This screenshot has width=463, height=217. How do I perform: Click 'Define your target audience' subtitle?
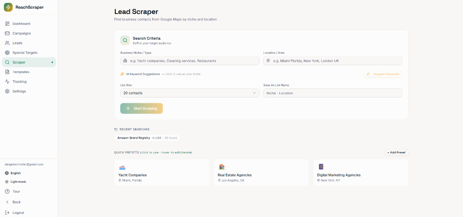[152, 43]
